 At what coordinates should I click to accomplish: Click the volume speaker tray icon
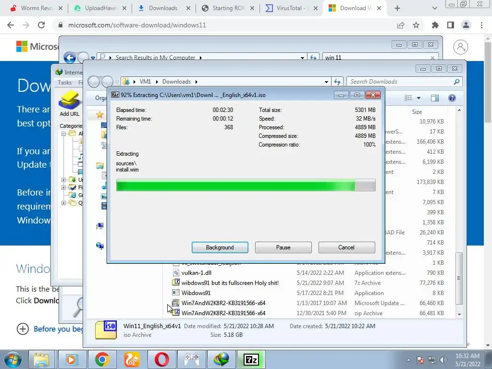[443, 360]
